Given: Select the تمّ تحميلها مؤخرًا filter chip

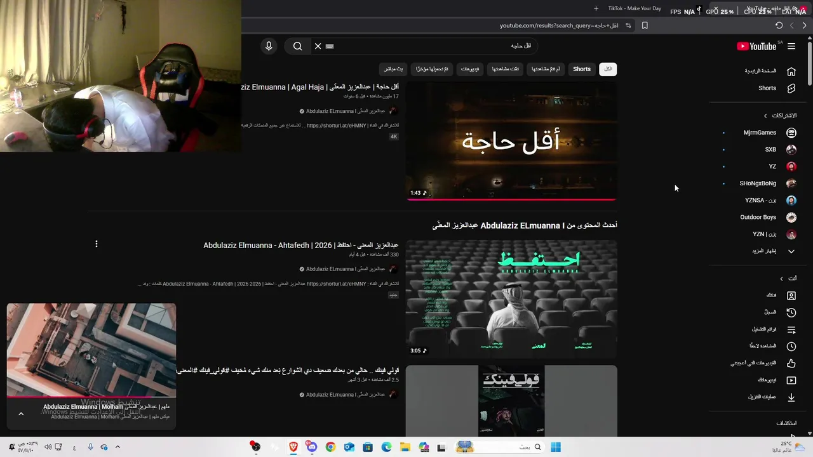Looking at the screenshot, I should point(432,69).
